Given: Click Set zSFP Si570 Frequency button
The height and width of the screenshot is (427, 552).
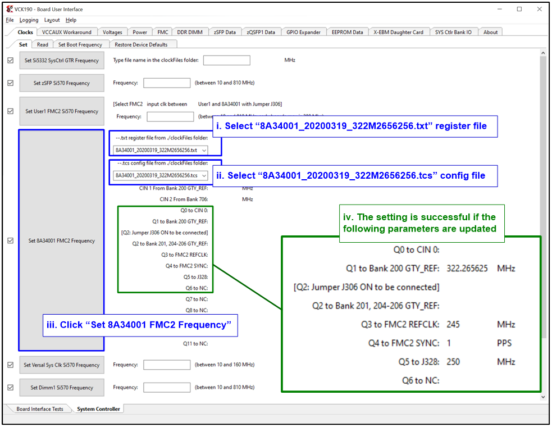Looking at the screenshot, I should pyautogui.click(x=62, y=83).
